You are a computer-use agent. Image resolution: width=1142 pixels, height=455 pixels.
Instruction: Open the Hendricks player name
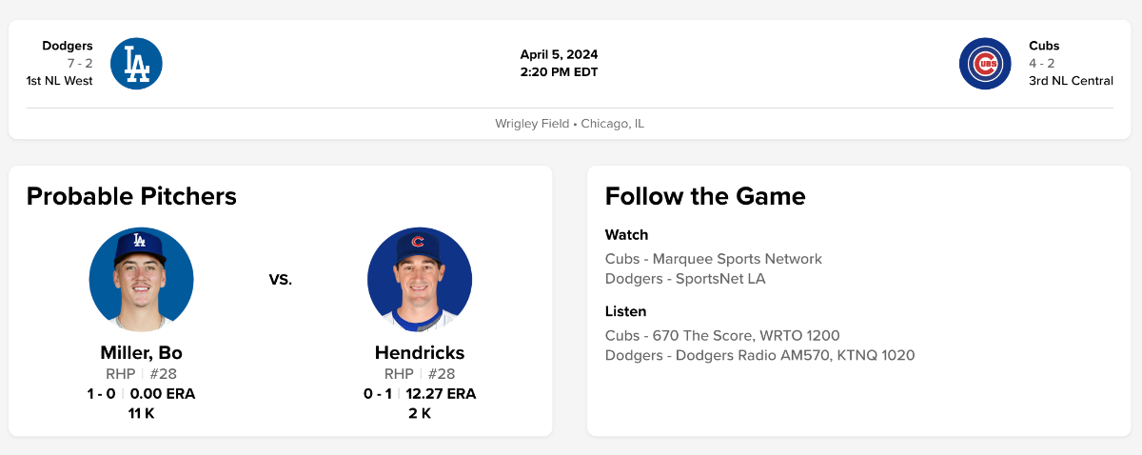pos(420,353)
